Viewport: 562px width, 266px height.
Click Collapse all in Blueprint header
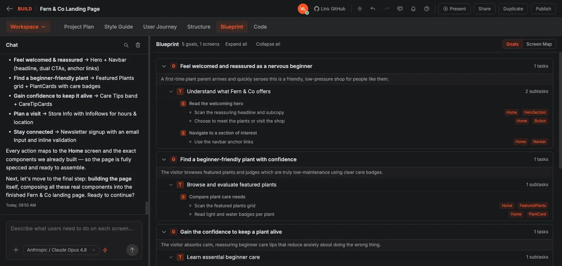pos(268,44)
